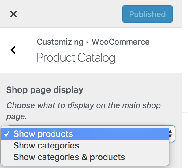Go back using the left chevron
The height and width of the screenshot is (168, 188).
tap(13, 50)
